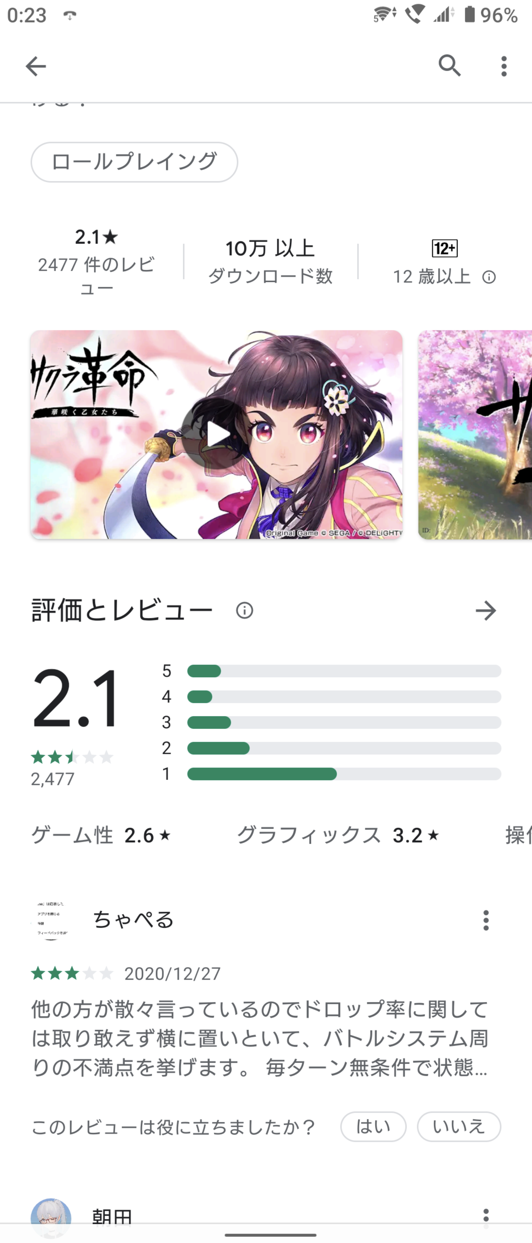Expand all reviews with the arrow
This screenshot has height=1243, width=532.
[x=486, y=610]
